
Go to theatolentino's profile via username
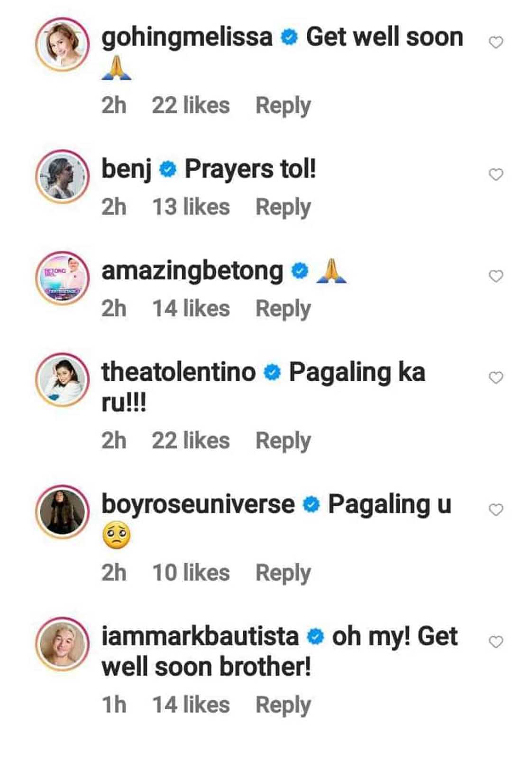[x=178, y=371]
